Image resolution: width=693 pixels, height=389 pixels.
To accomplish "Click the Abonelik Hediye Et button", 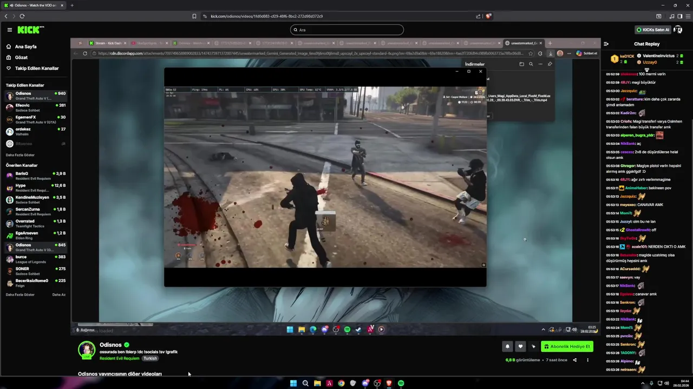I will 567,346.
